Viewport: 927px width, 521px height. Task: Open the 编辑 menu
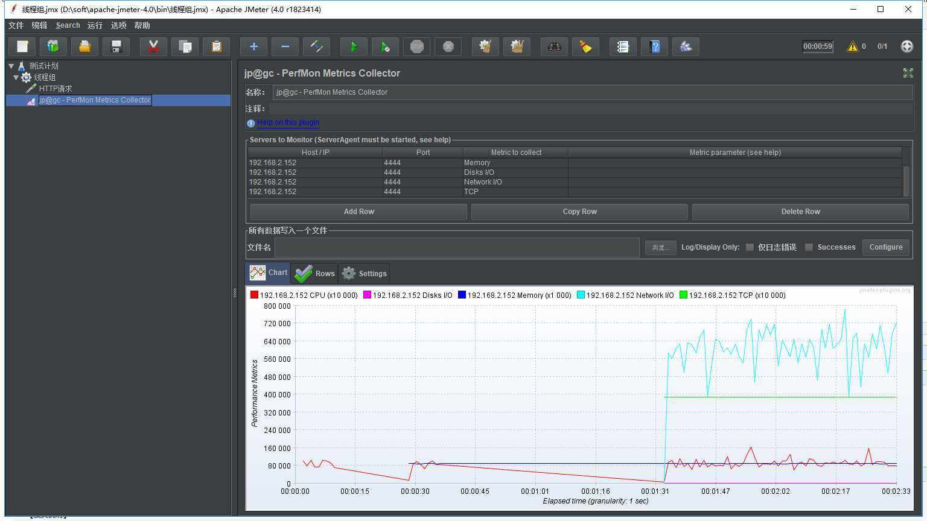point(39,25)
